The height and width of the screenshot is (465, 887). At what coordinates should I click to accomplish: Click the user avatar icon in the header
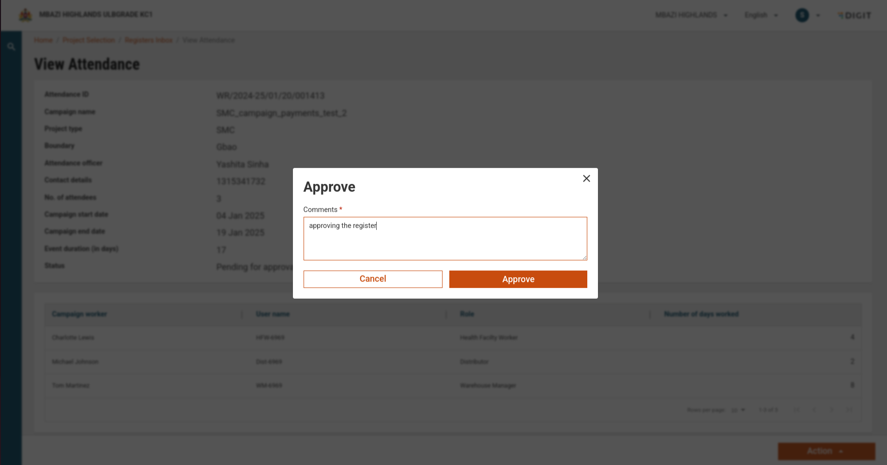[x=802, y=15]
